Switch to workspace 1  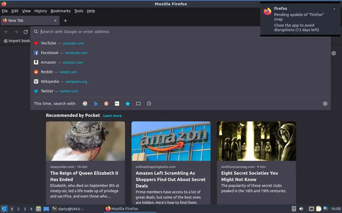[12, 209]
